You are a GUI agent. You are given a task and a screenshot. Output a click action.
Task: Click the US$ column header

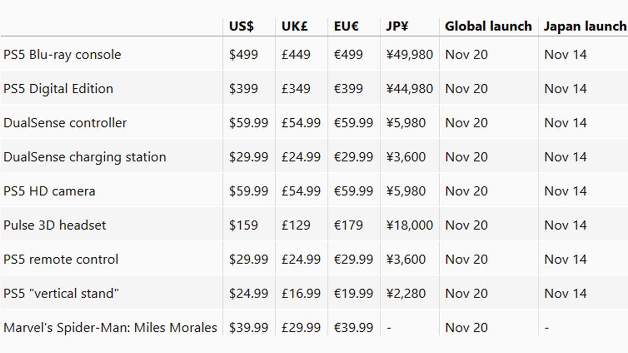pyautogui.click(x=241, y=27)
